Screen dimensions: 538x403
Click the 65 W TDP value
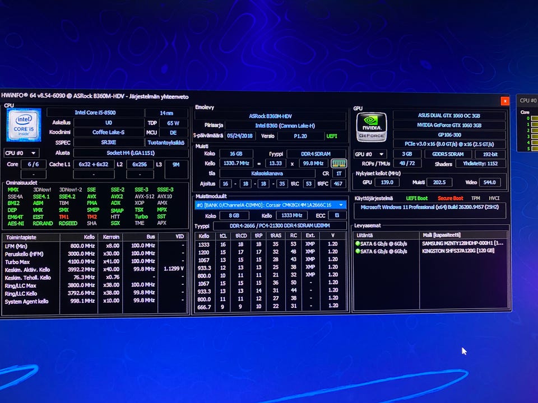click(x=173, y=123)
